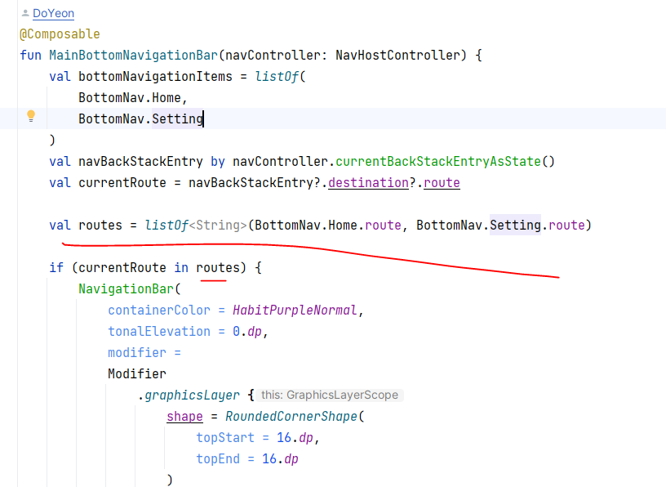Viewport: 666px width, 487px height.
Task: Click the underlined route property after destination
Action: click(442, 183)
